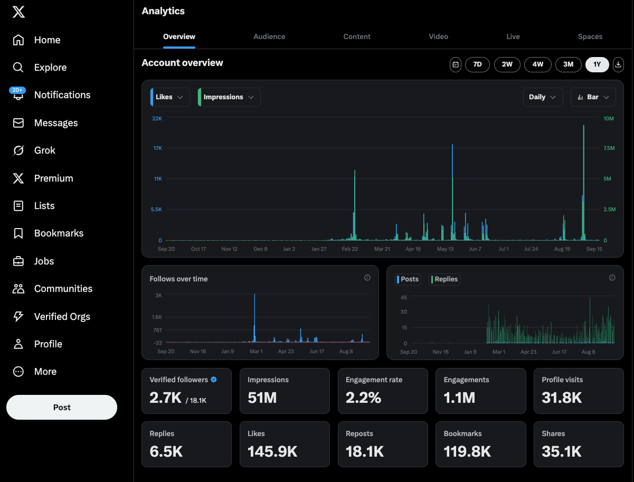Click the Follows over time title

[x=178, y=279]
